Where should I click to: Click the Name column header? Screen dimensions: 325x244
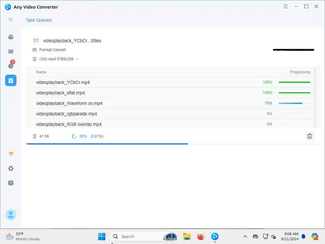[x=41, y=72]
